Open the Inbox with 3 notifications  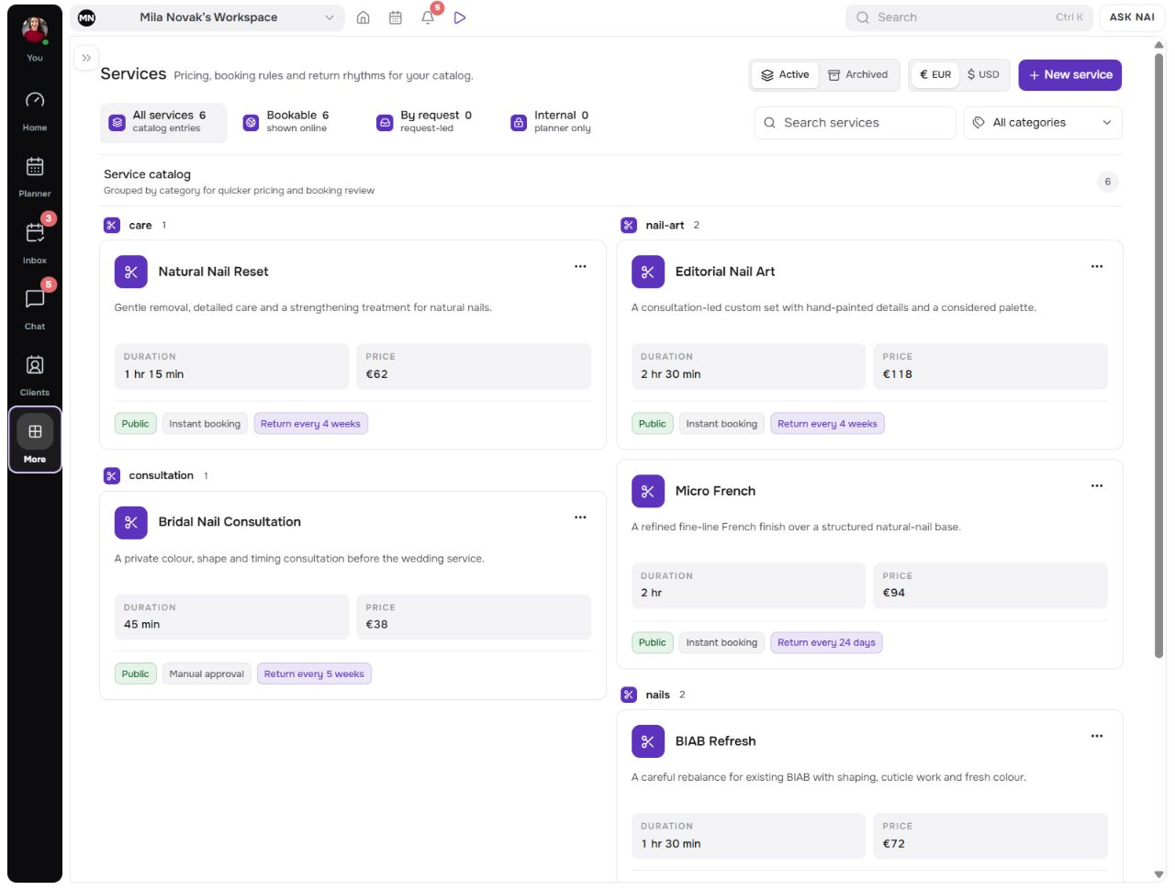pyautogui.click(x=35, y=243)
